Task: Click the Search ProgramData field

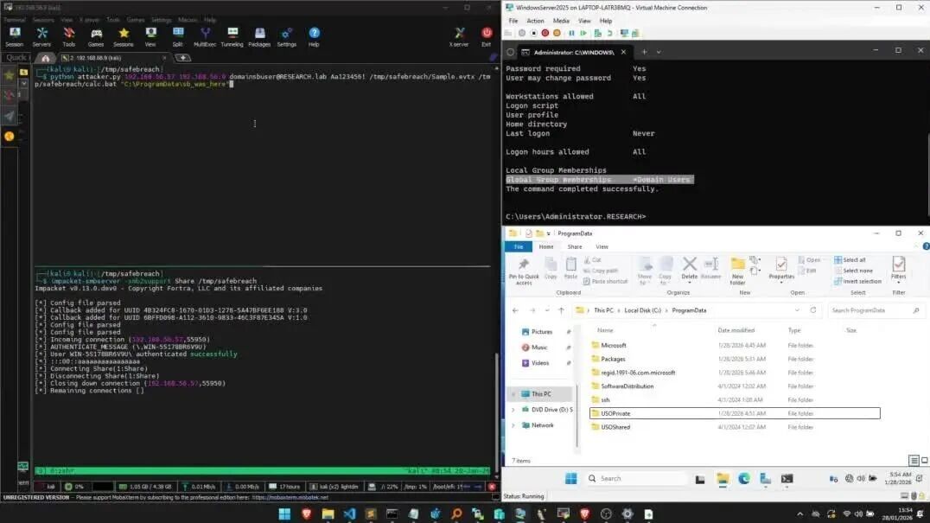Action: (875, 310)
